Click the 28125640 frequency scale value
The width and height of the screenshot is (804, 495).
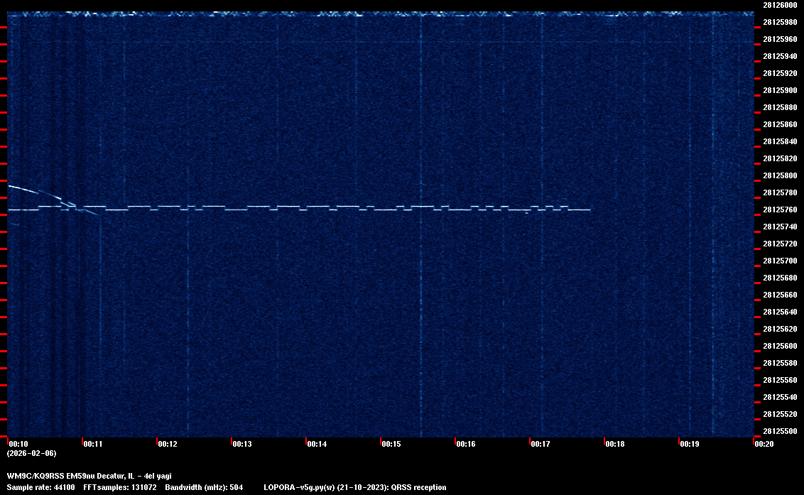click(x=779, y=312)
